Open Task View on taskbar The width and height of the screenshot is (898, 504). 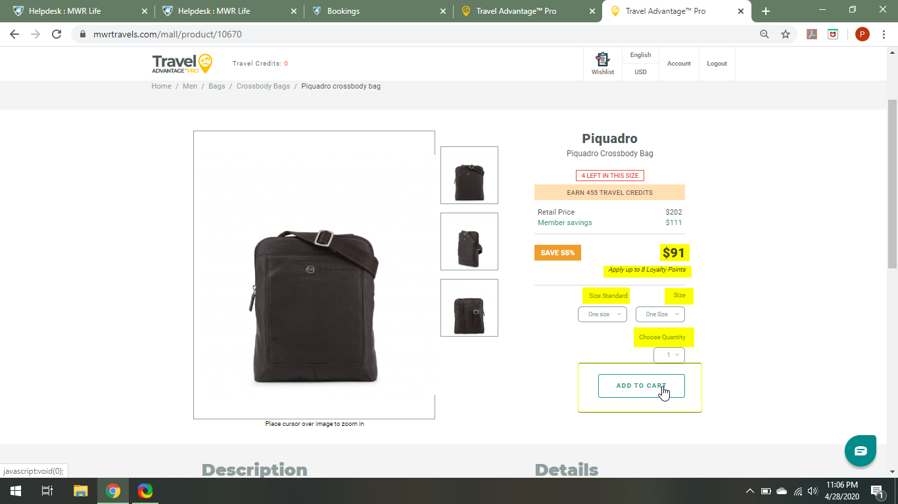[47, 491]
